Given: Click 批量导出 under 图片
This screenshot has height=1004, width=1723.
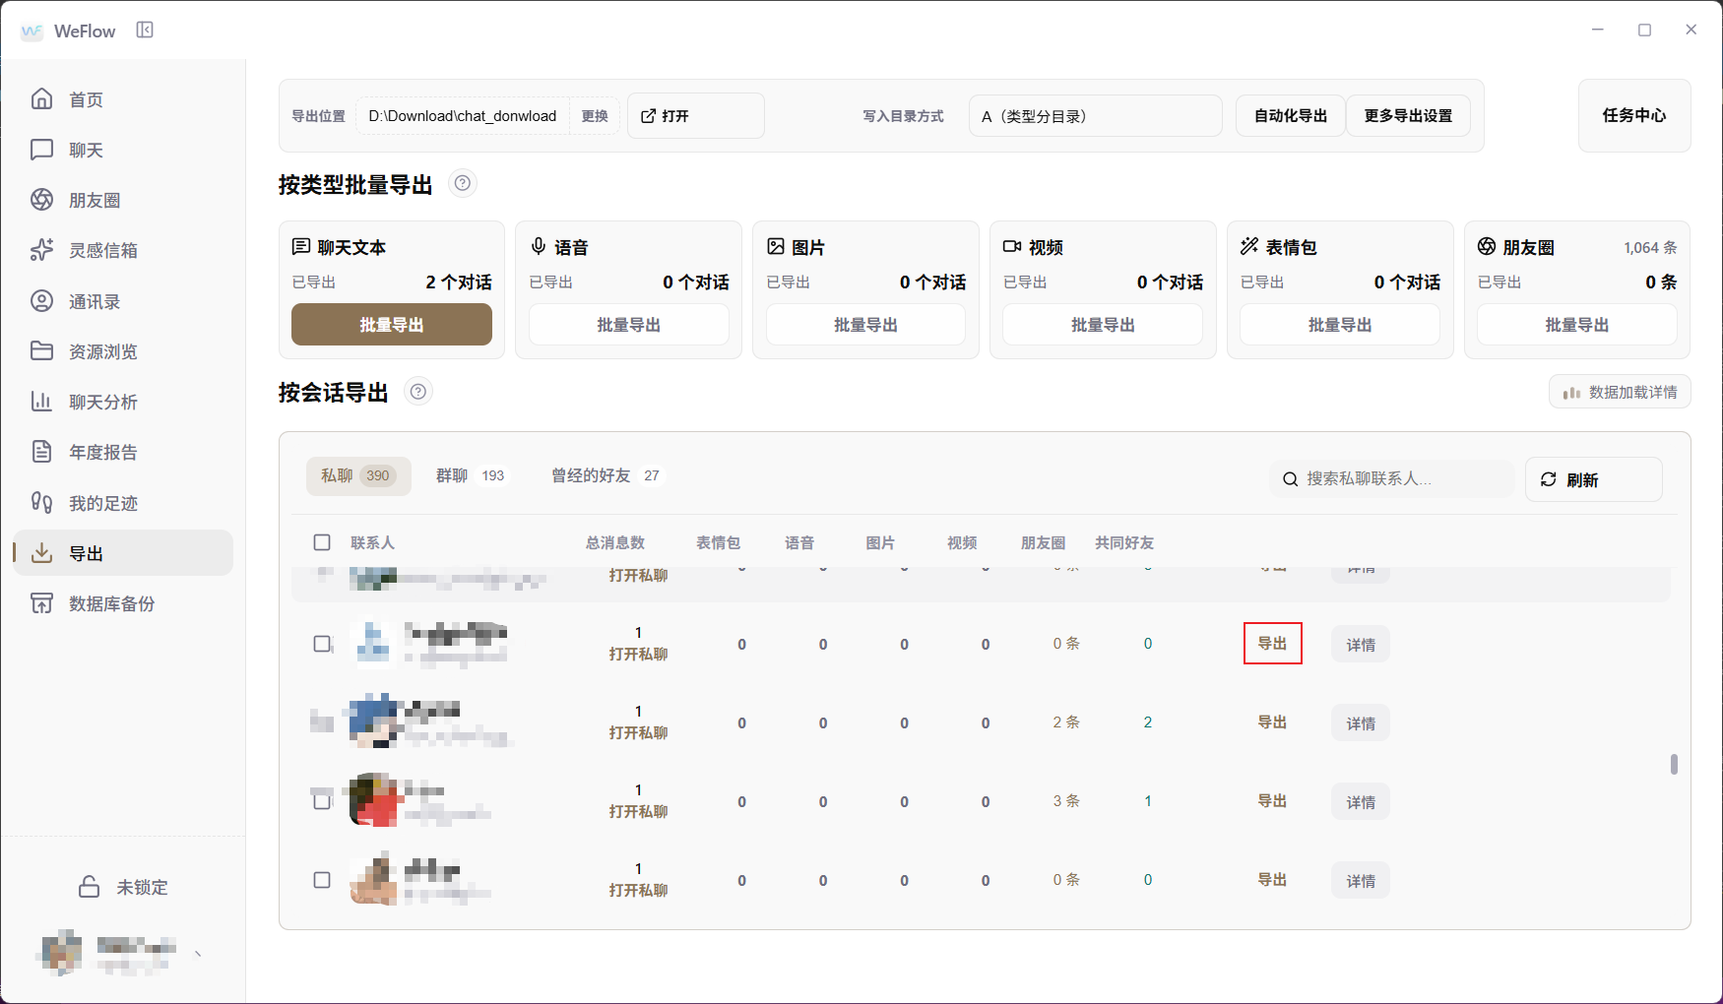Looking at the screenshot, I should [866, 325].
